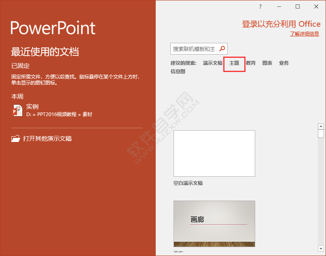Choose the 画廊 template thumbnail

pyautogui.click(x=214, y=224)
